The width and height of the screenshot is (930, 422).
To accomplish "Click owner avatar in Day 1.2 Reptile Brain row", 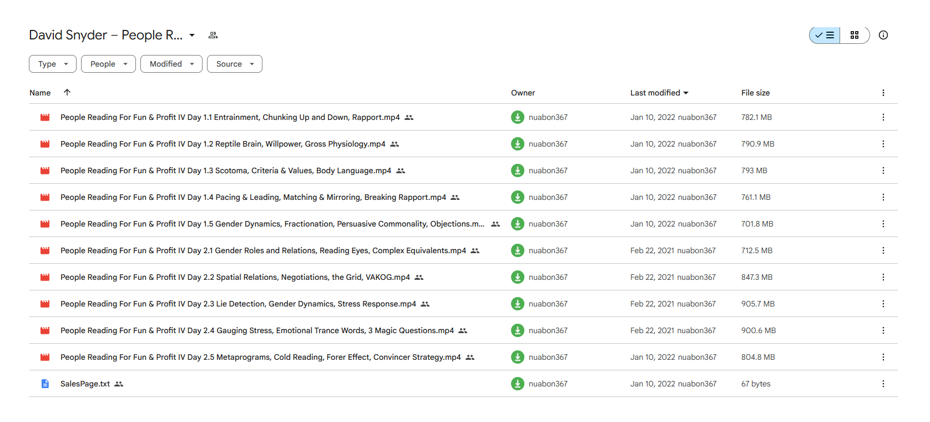I will point(517,144).
